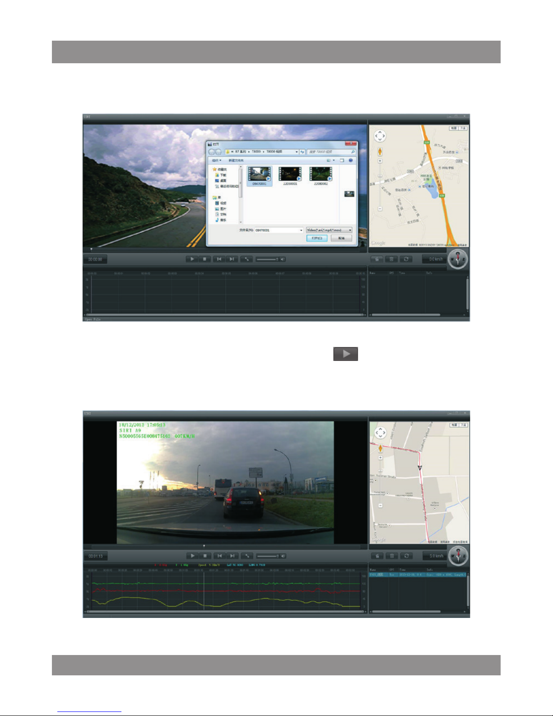This screenshot has height=716, width=553.
Task: Click the search field in the Open dialog
Action: point(331,152)
